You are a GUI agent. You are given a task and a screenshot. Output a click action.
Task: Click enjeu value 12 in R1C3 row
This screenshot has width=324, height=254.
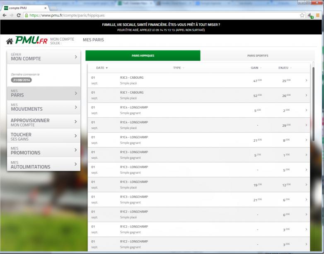point(286,185)
